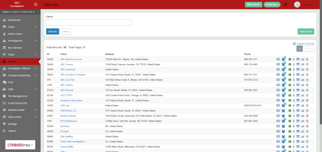The image size is (322, 152).
Task: Click the CROSStrax logo
Action: tap(20, 145)
